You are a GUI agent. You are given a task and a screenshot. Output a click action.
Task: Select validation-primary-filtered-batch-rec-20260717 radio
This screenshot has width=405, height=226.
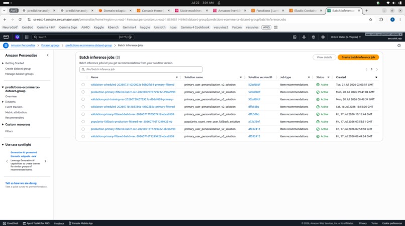[83, 114]
